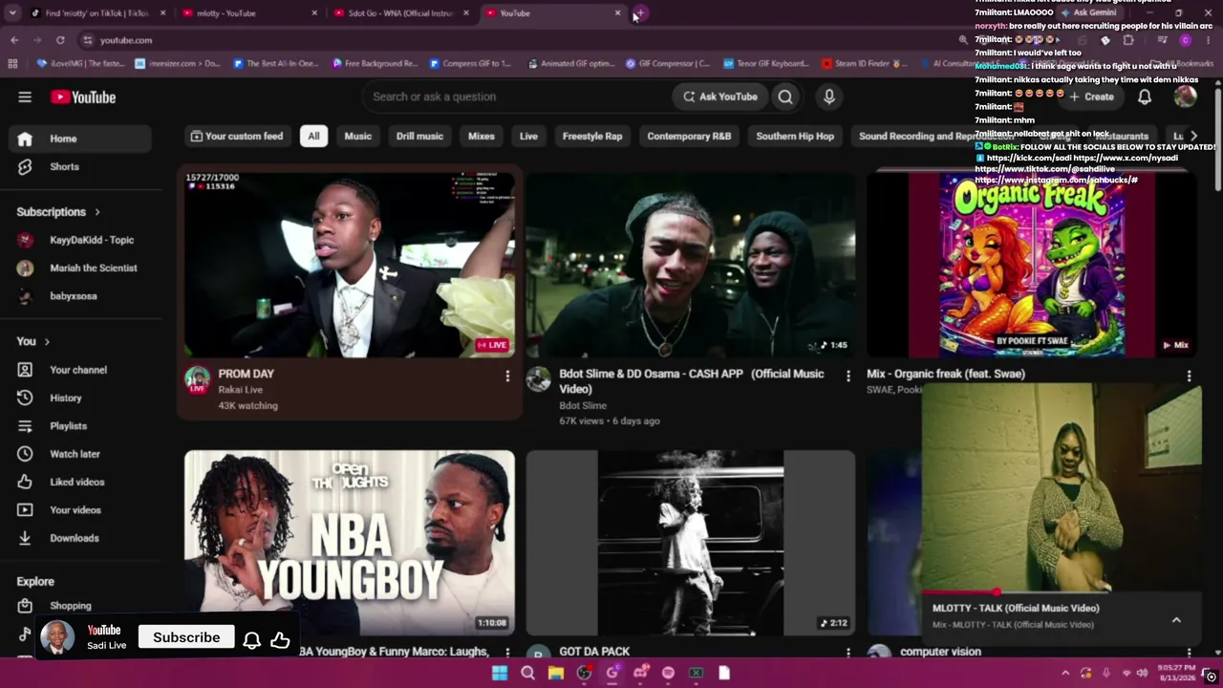The image size is (1223, 688).
Task: Select the Live filter chip
Action: click(x=528, y=136)
